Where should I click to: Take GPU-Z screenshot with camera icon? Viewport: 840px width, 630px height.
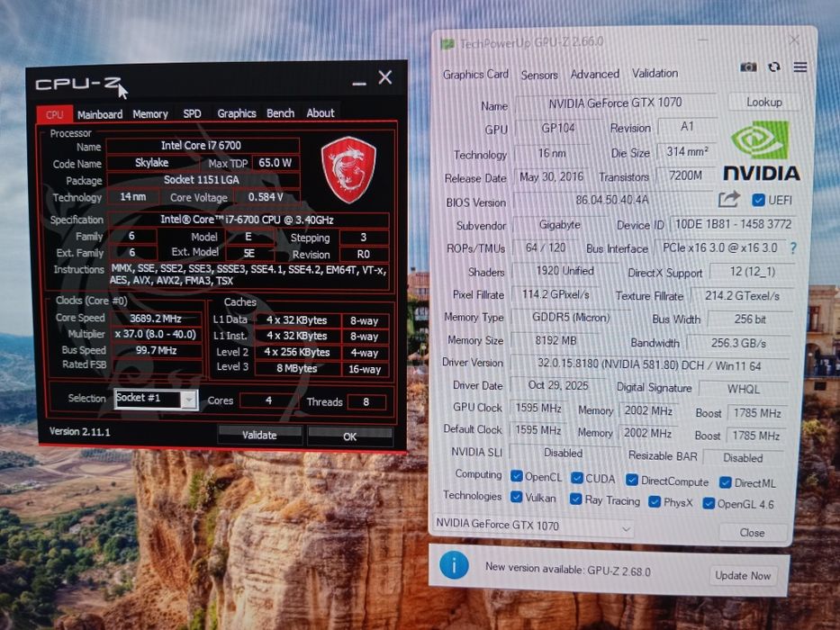(x=748, y=67)
